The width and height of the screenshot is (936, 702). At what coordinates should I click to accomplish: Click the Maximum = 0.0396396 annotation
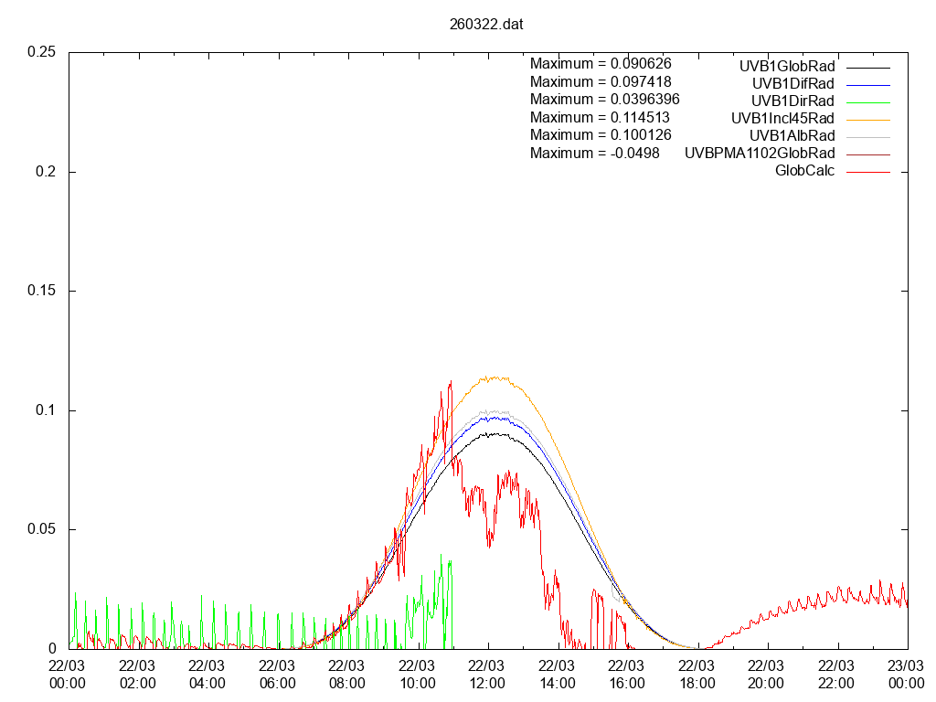click(604, 99)
